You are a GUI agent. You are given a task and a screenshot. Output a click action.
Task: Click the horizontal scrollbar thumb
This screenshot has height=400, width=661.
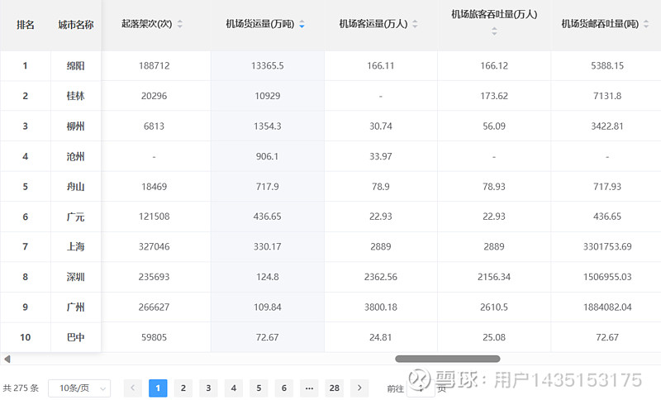click(x=448, y=360)
